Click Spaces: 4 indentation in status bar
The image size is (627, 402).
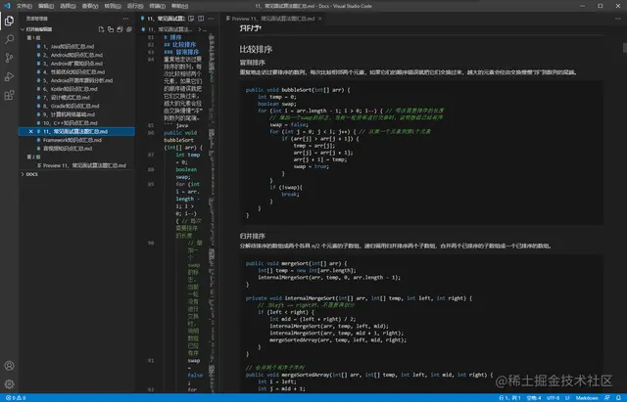pos(534,398)
